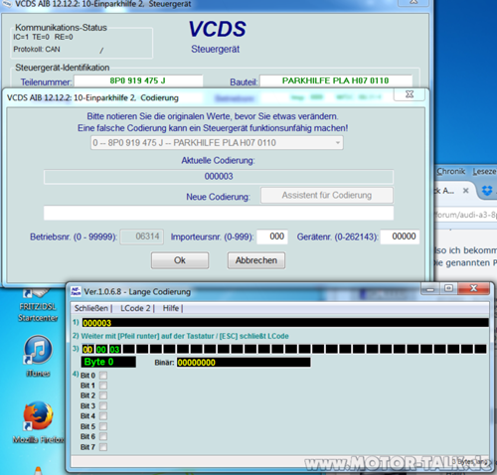Click the Byte 0 label
497x475 pixels.
point(108,362)
